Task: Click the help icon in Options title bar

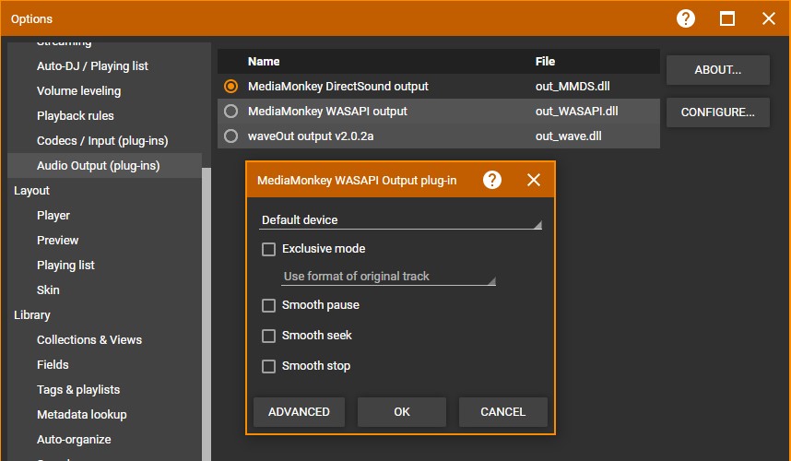Action: pyautogui.click(x=686, y=18)
